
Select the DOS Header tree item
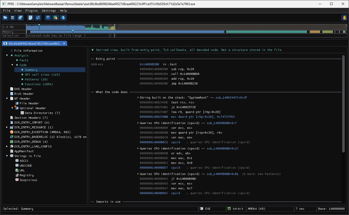[x=23, y=89]
